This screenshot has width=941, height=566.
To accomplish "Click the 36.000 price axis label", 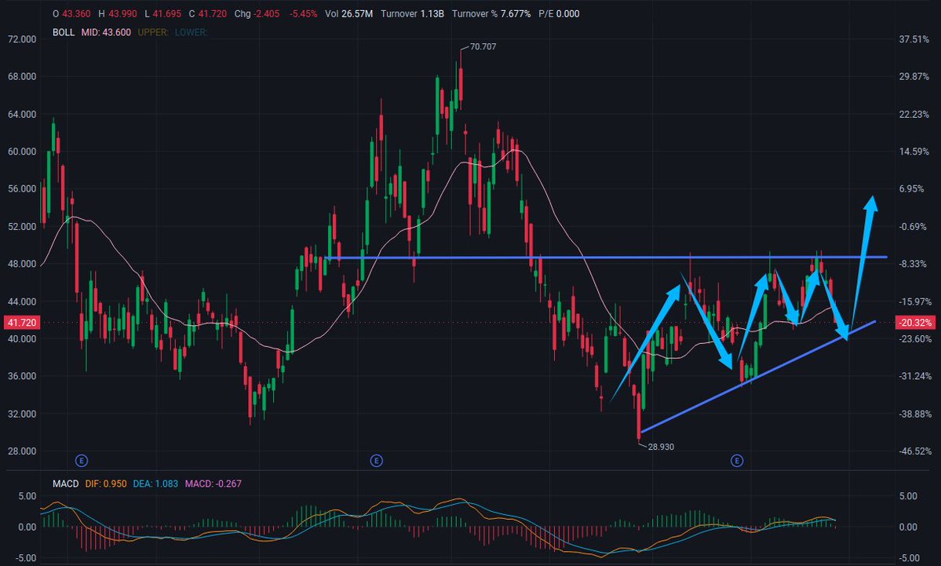I will tap(22, 376).
